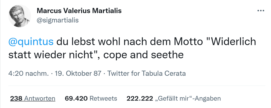Viewport: 271px width, 108px height.
Task: Show the 69.420 Retweets list
Action: click(91, 99)
